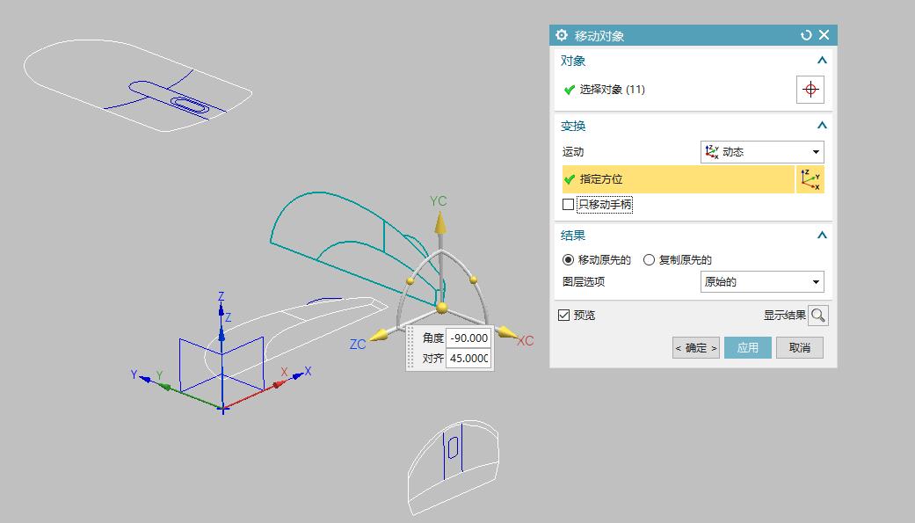Click the 显示结果 magnifier icon
This screenshot has width=915, height=523.
coord(817,315)
